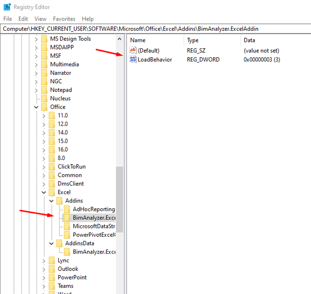This screenshot has height=294, width=311.
Task: Select the "AddinsData" key label
Action: tap(80, 243)
